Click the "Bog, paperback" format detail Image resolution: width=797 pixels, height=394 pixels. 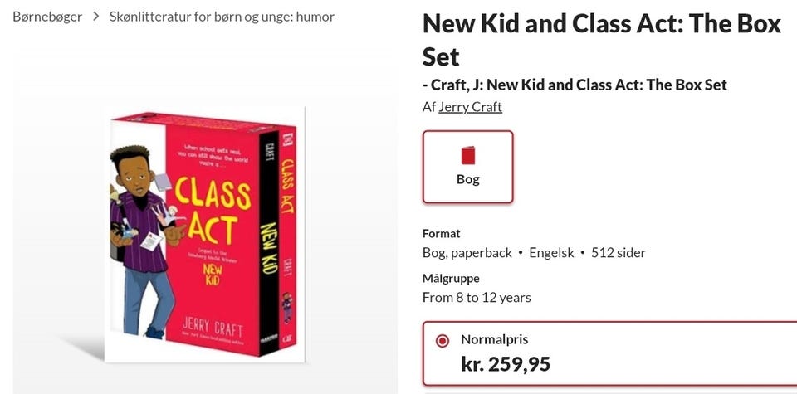[x=467, y=253]
